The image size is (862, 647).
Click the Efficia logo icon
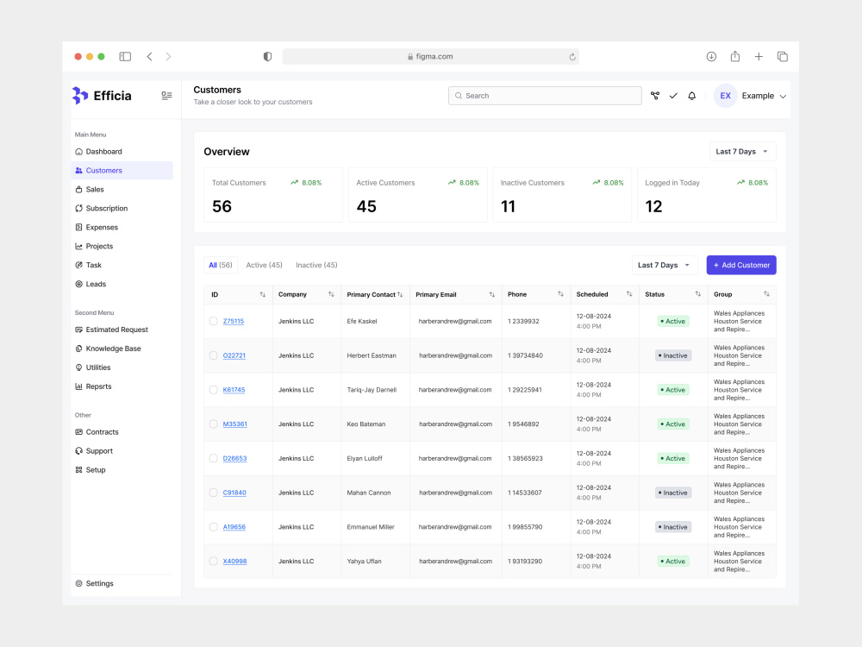point(79,96)
